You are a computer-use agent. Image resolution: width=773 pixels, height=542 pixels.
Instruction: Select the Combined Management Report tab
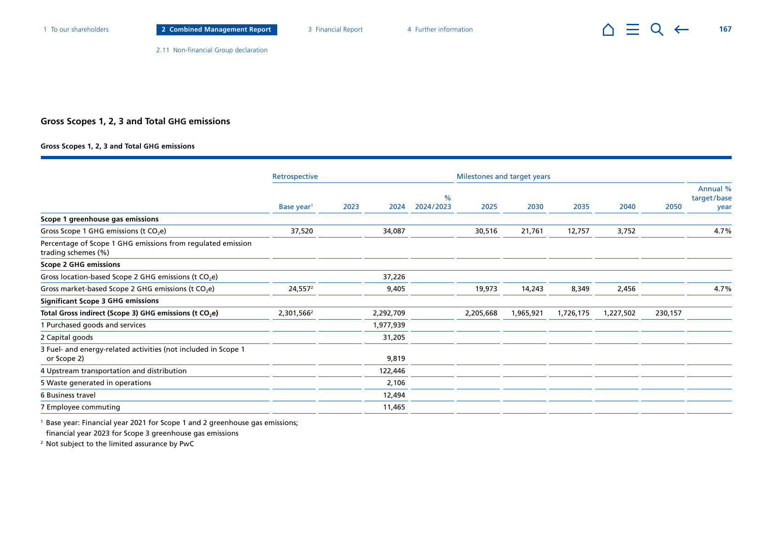217,29
